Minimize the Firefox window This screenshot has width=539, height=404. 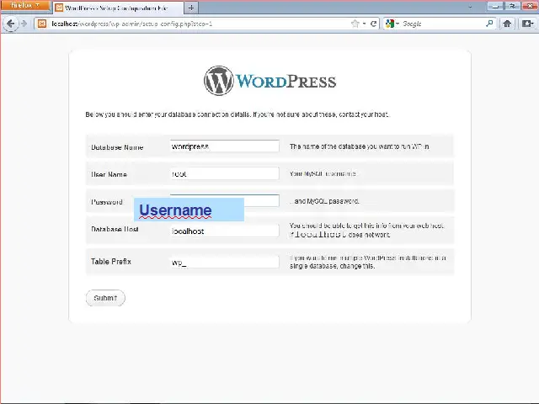[495, 6]
